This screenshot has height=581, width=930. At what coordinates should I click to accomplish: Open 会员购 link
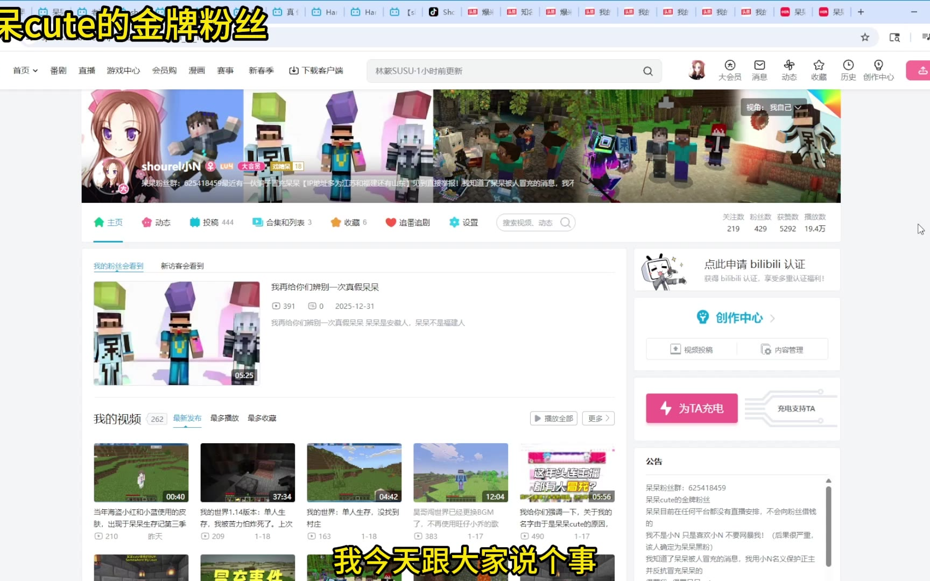click(x=164, y=70)
